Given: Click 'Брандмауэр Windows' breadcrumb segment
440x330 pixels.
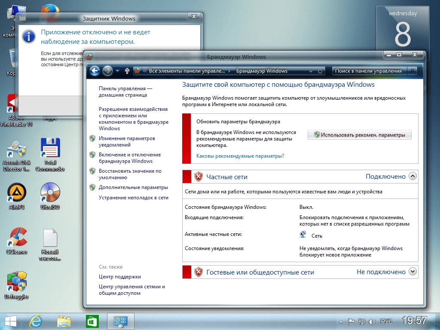Looking at the screenshot, I should (x=262, y=71).
